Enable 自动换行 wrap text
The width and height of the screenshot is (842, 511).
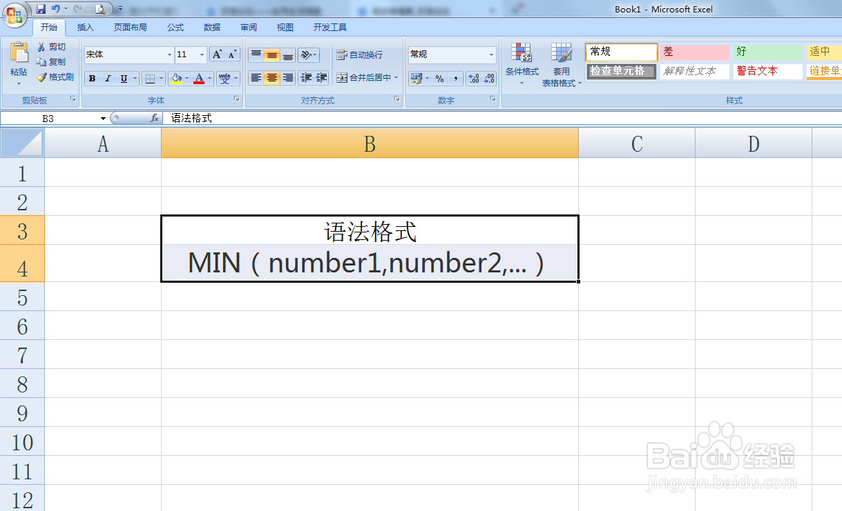[359, 54]
